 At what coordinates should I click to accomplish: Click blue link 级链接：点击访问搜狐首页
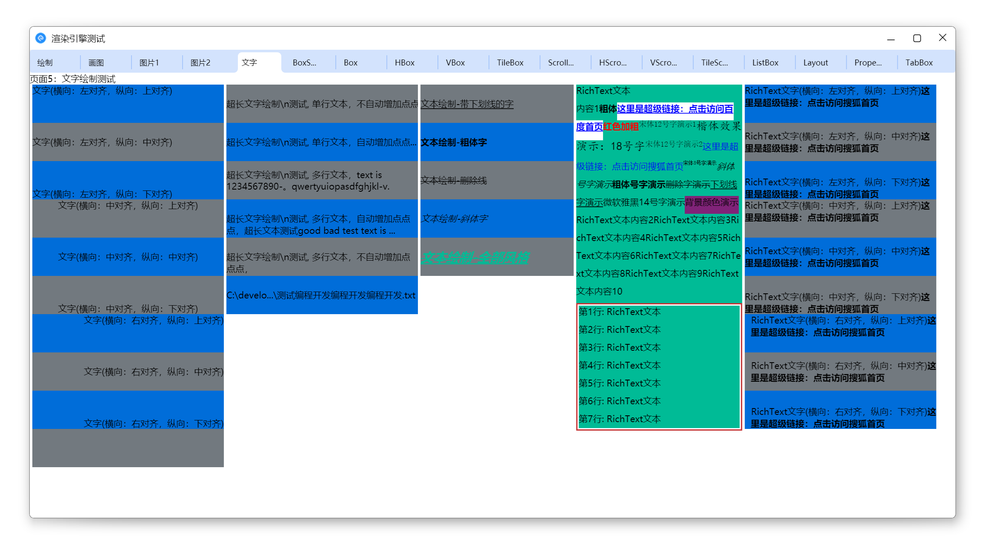629,166
